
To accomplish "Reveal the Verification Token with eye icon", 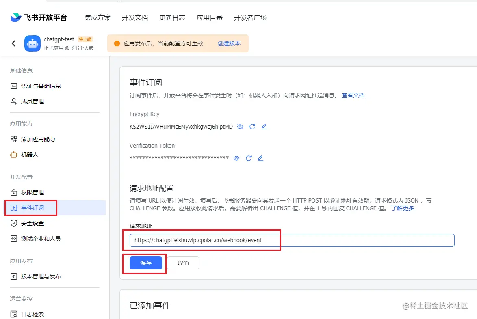I will pyautogui.click(x=236, y=158).
